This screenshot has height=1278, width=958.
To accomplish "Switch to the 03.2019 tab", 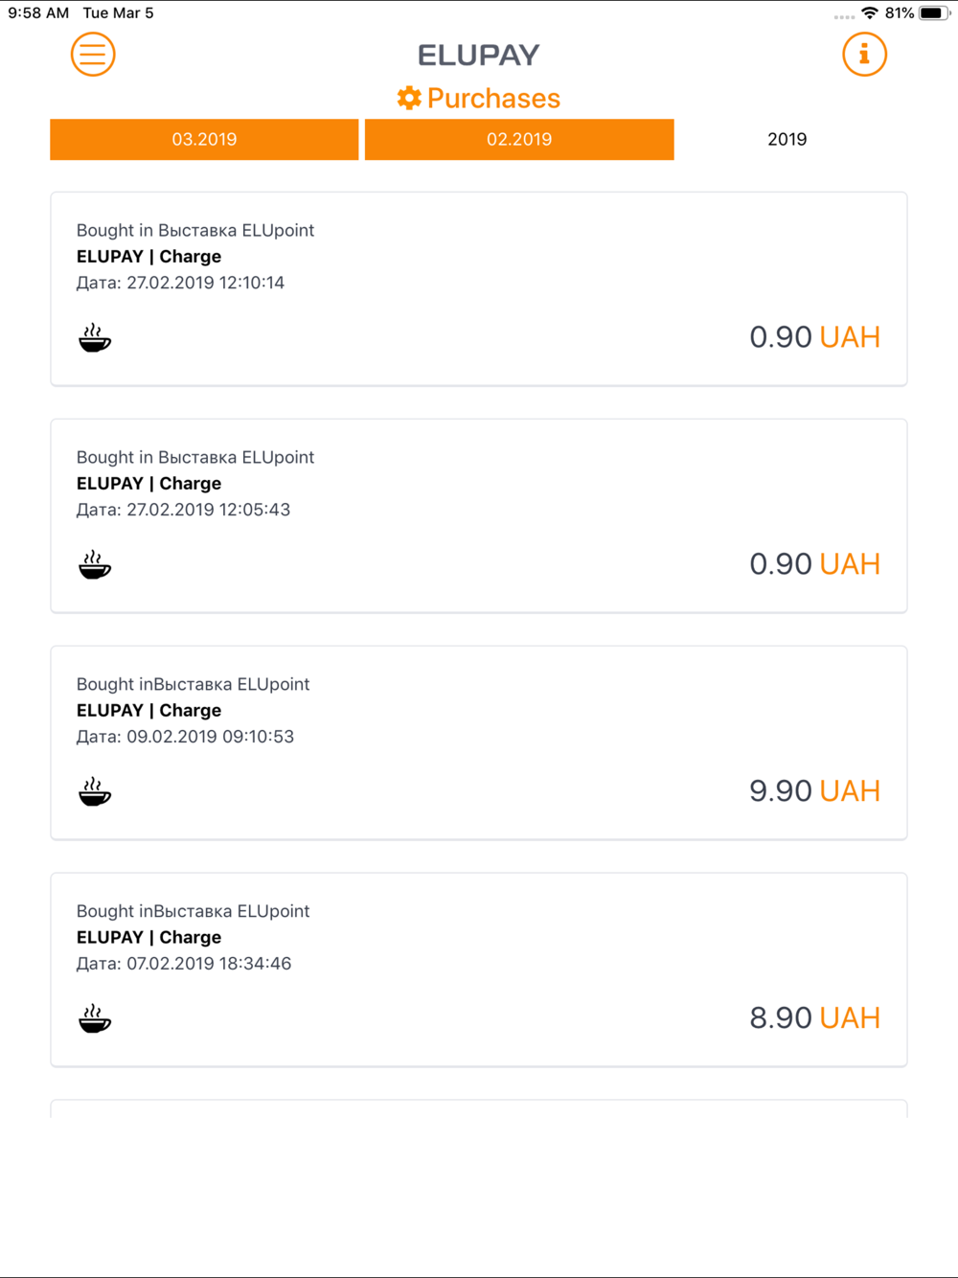I will tap(204, 139).
